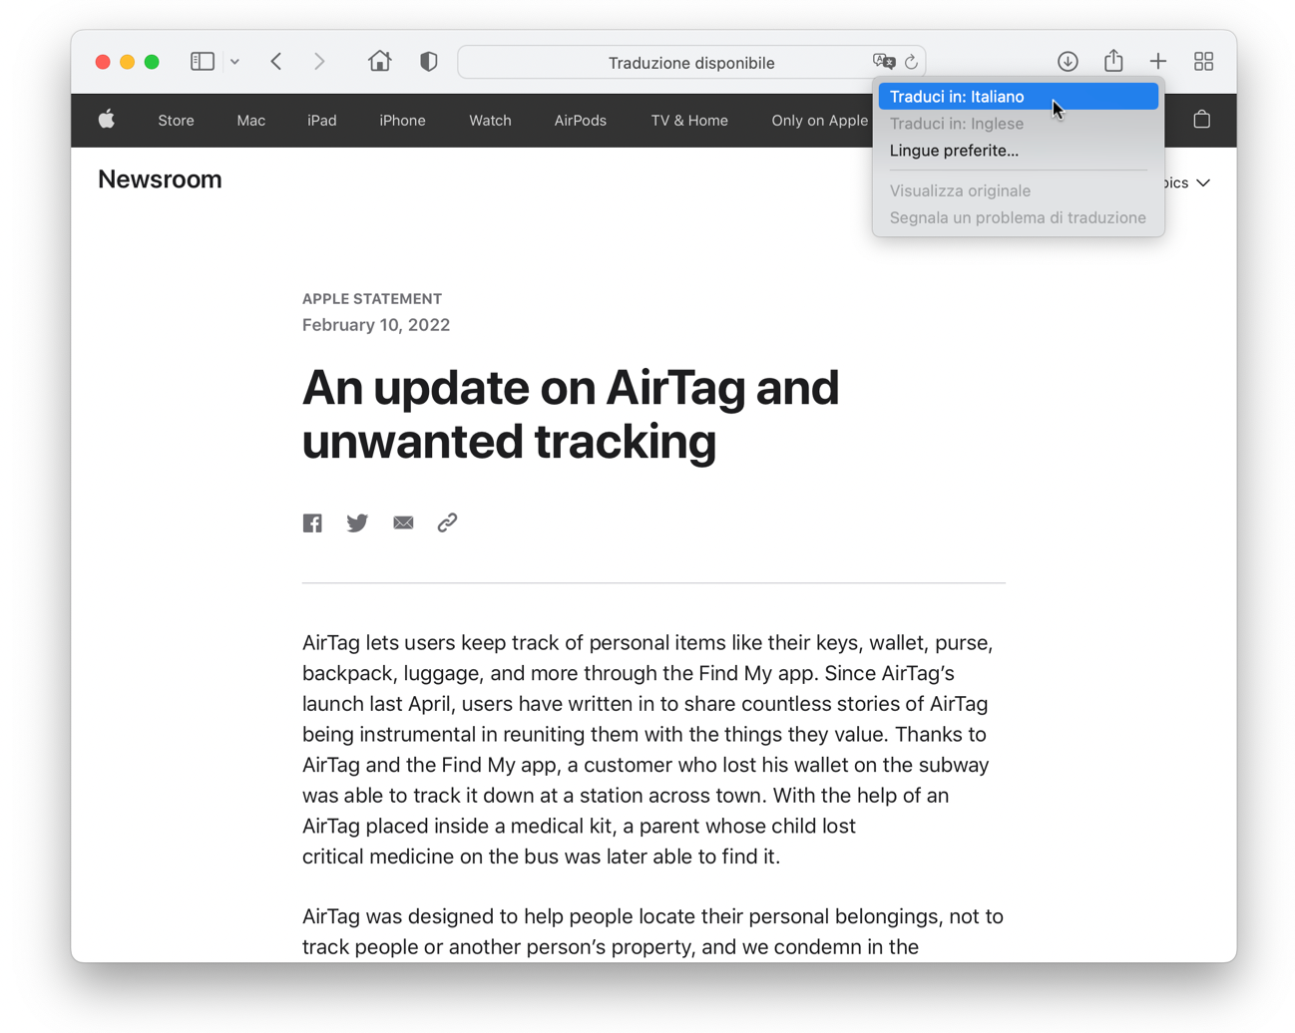Open the share menu
This screenshot has height=1033, width=1295.
click(x=1113, y=62)
